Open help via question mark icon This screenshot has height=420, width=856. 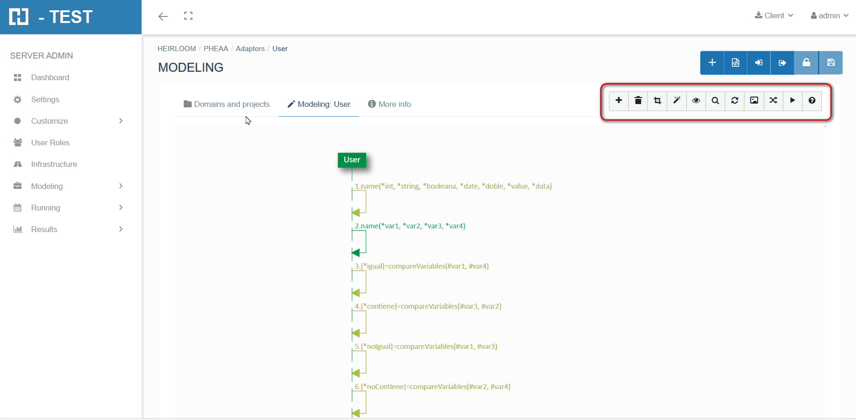812,101
